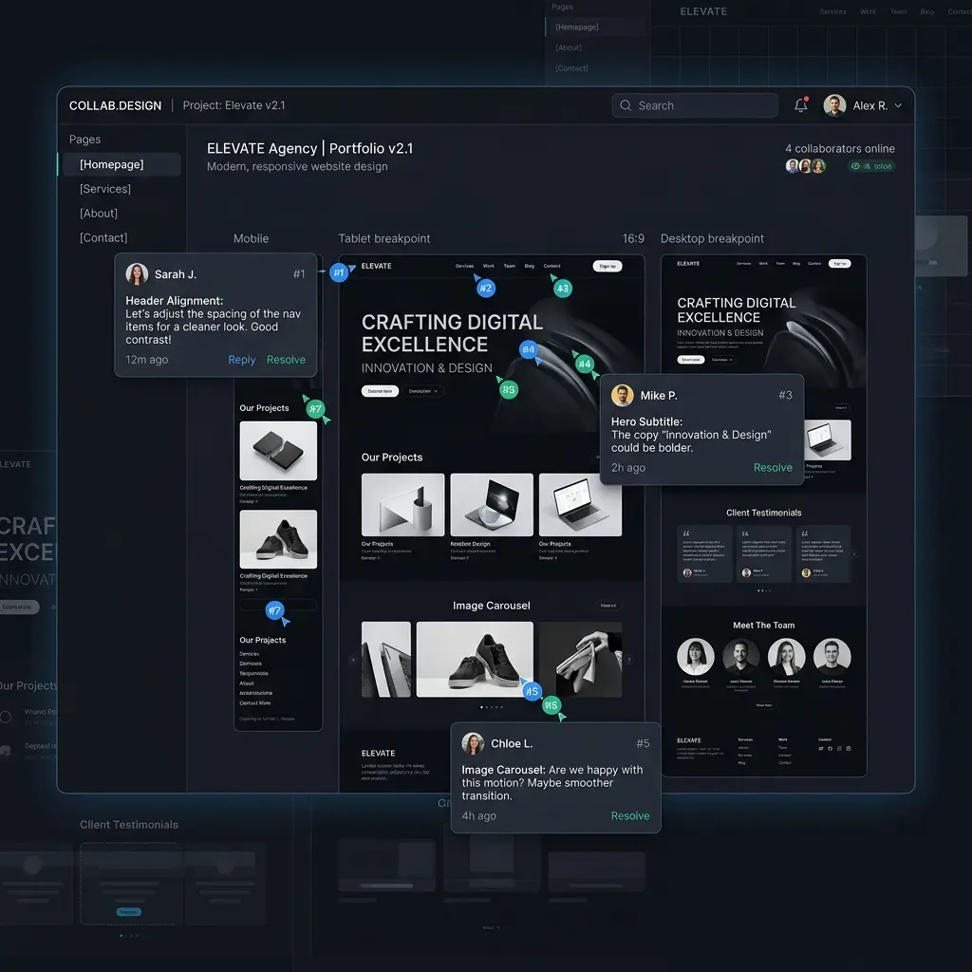Open desktop mockup hero dropdown button
Screen dimensions: 972x972
(721, 360)
